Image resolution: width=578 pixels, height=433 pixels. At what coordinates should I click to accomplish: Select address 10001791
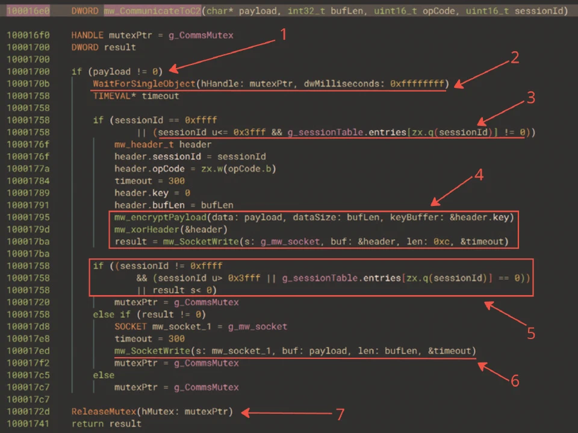click(28, 205)
